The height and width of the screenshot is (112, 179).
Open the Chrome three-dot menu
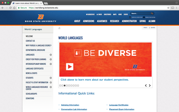click(176, 8)
